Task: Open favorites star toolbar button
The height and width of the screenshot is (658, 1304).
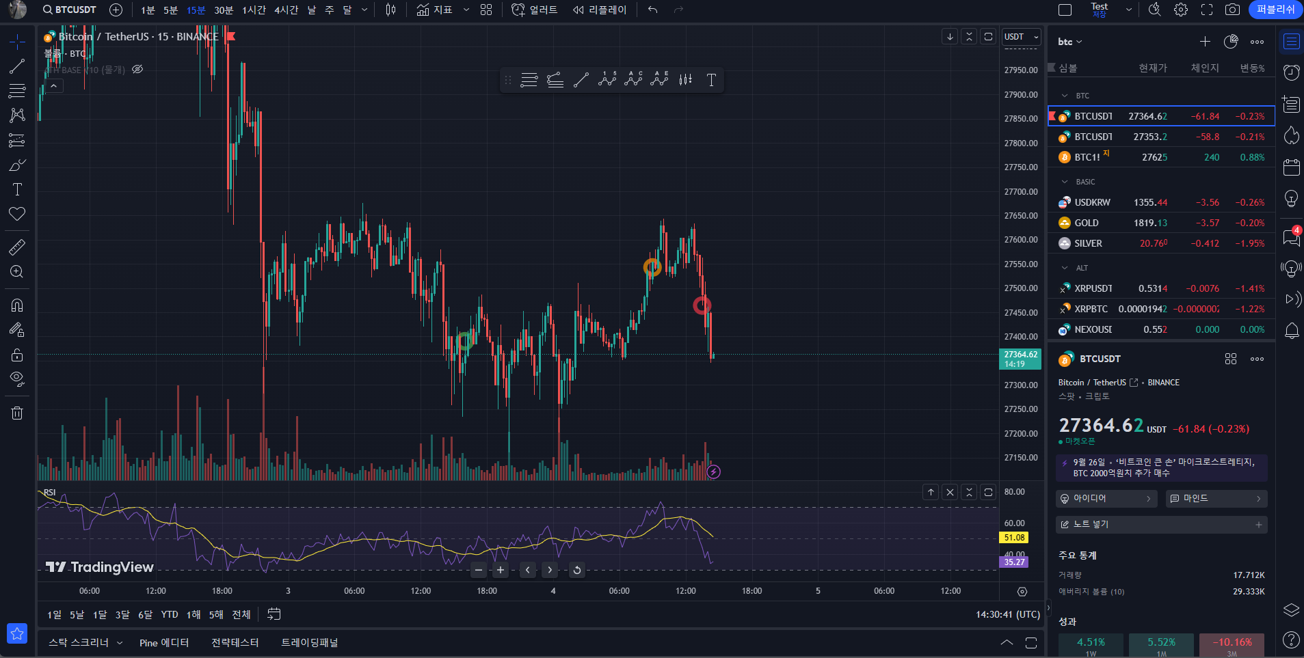Action: (17, 633)
